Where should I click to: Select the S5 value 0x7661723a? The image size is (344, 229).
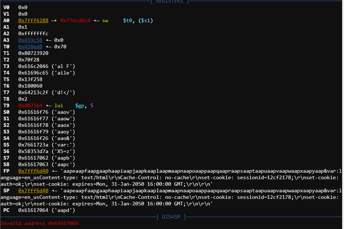click(33, 145)
